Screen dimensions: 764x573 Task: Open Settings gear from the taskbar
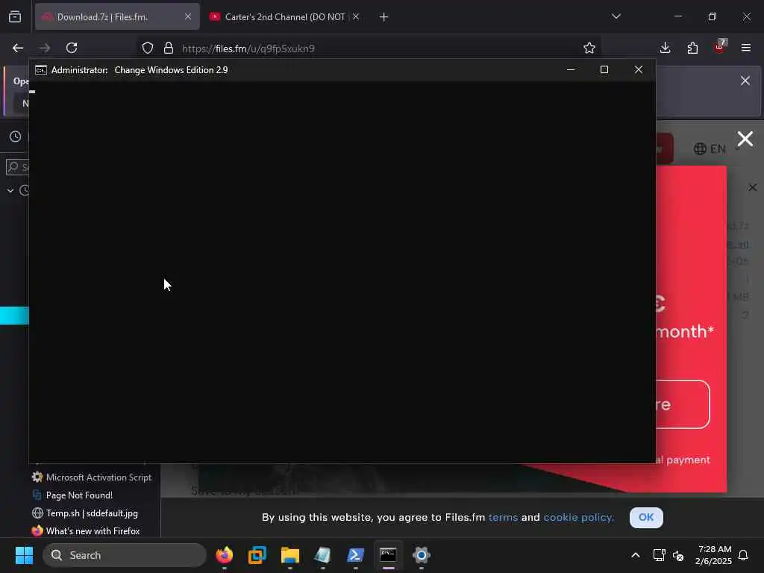[x=422, y=555]
